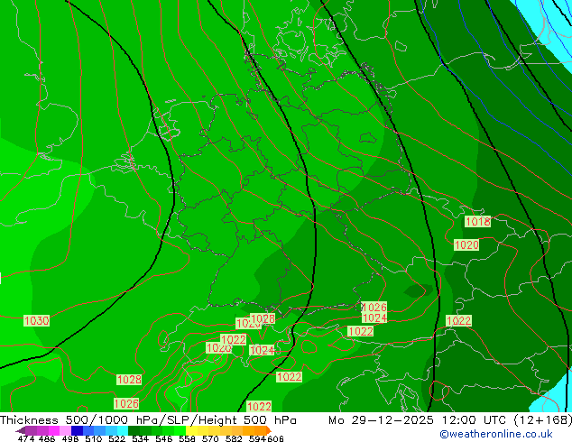
Task: Click the 1022 label above the 1020 label
Action: (x=234, y=340)
